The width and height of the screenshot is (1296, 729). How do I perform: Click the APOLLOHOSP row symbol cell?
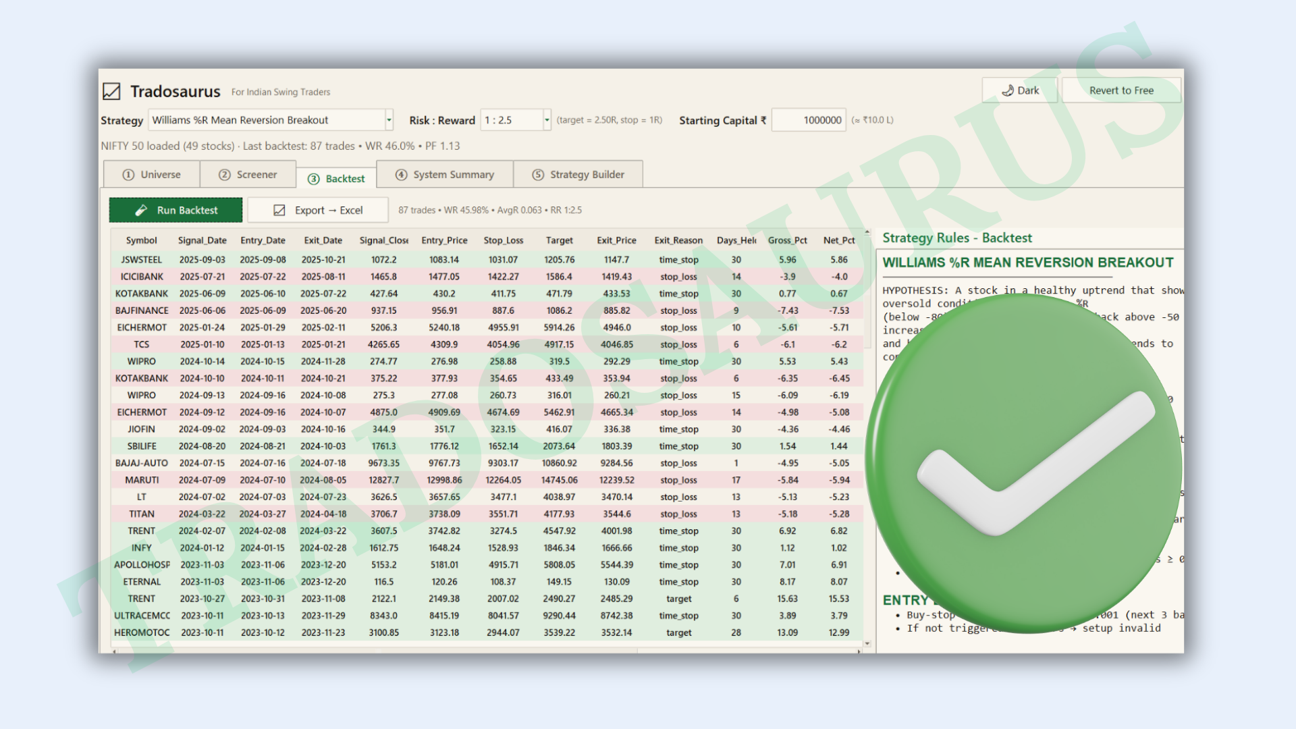(x=142, y=565)
